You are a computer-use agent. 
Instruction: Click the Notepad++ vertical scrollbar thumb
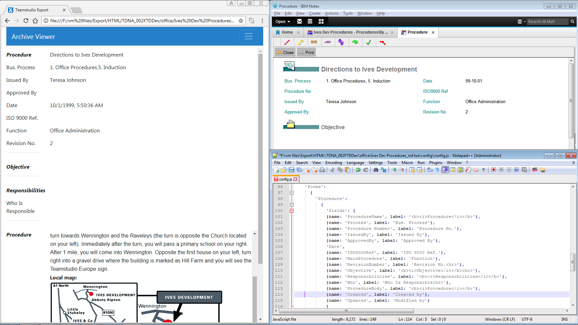pyautogui.click(x=573, y=263)
